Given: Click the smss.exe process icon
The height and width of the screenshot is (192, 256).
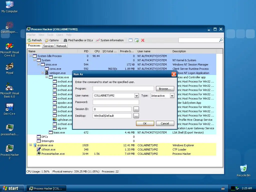Looking at the screenshot, I should point(43,64).
